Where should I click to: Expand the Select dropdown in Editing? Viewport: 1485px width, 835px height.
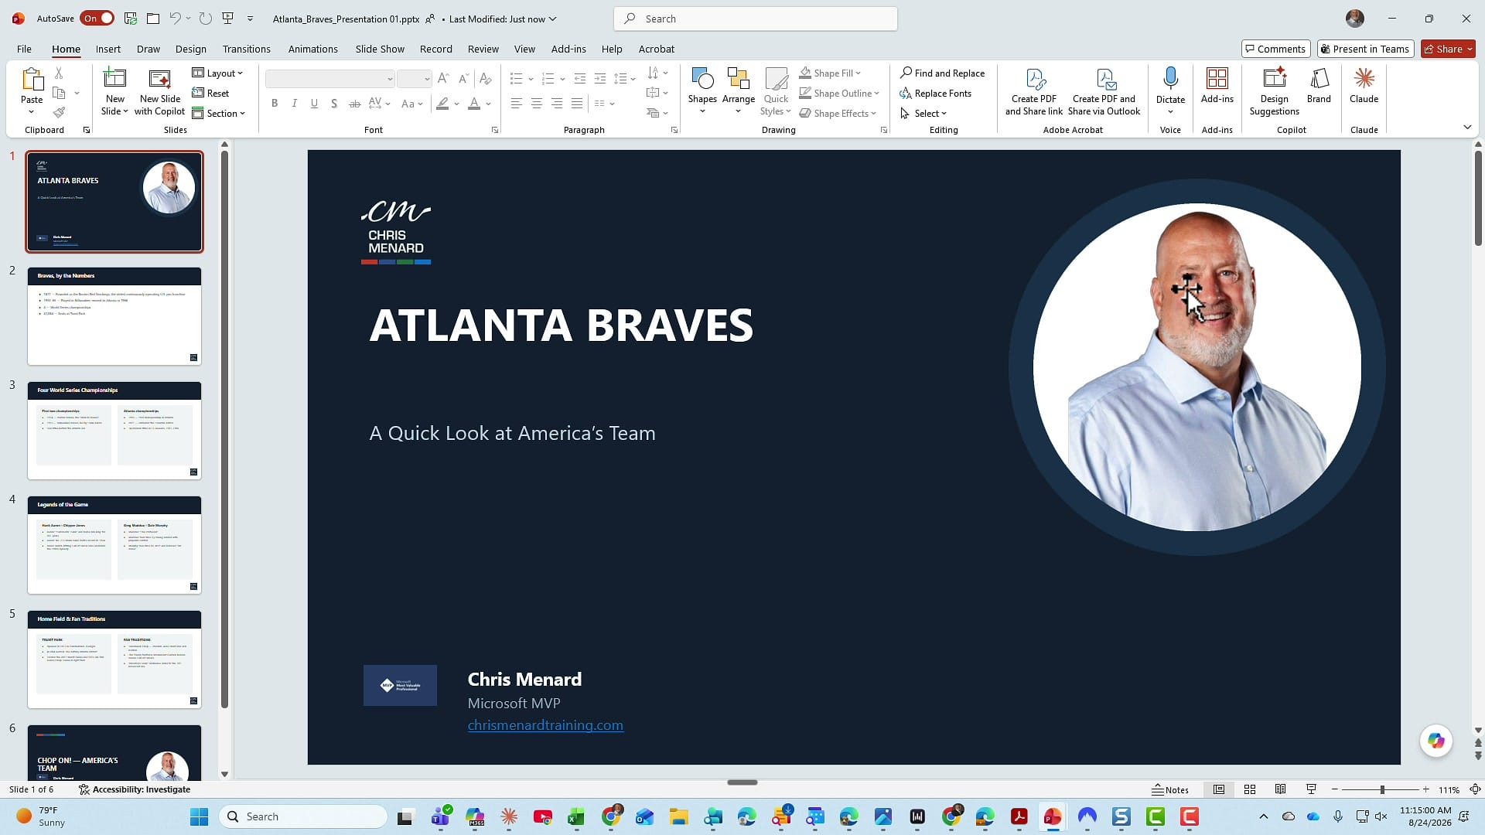click(x=924, y=113)
